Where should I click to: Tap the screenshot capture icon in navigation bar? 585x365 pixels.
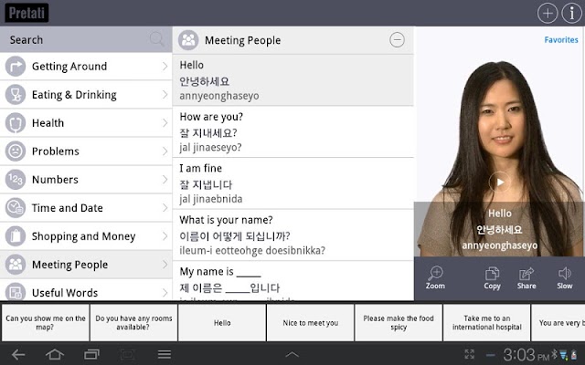127,354
